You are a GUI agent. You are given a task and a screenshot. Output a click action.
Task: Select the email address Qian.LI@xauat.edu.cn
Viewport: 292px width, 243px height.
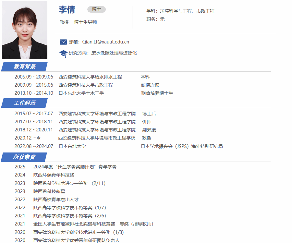click(106, 42)
